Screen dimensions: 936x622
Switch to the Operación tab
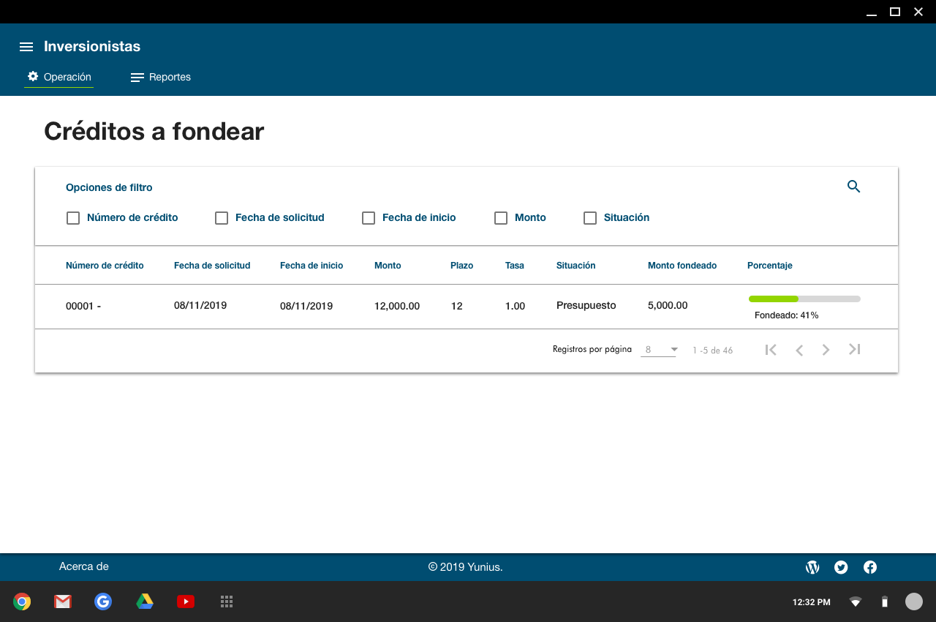coord(59,77)
